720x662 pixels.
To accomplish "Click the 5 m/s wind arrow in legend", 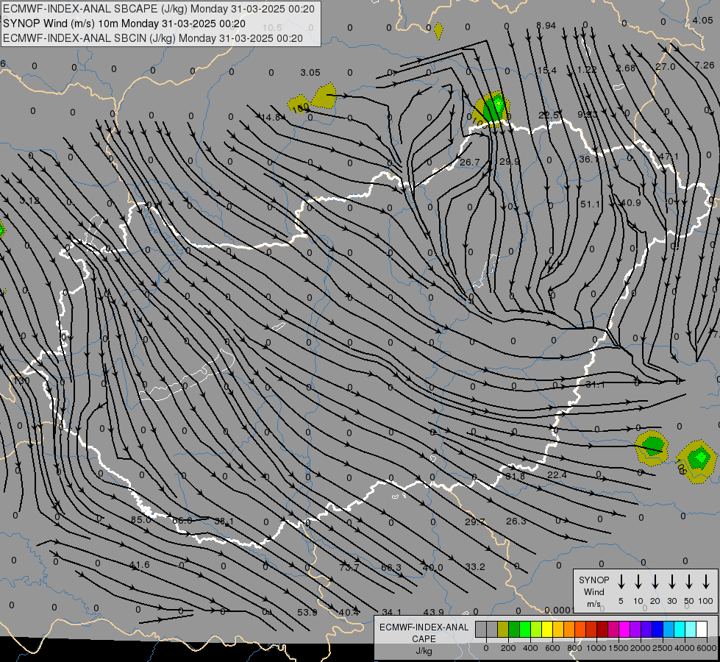I will [621, 582].
